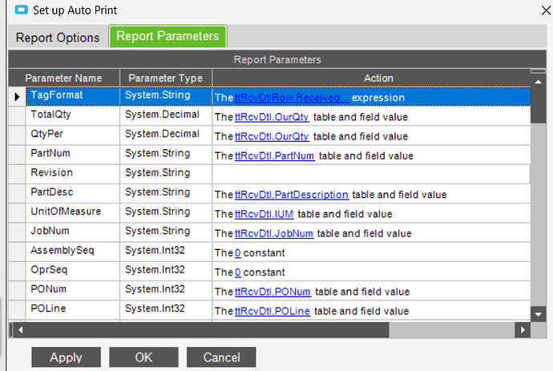This screenshot has height=371, width=553.
Task: Close the Set up Auto Print dialog
Action: 546,10
